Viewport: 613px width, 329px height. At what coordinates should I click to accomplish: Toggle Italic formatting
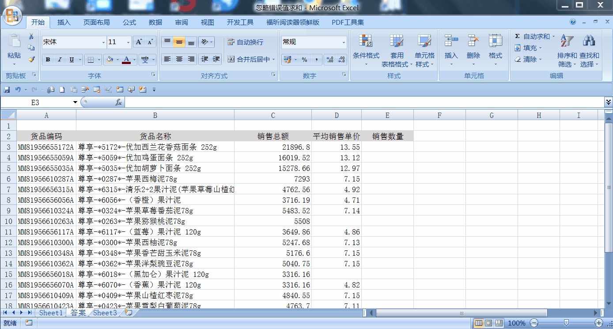[x=60, y=60]
